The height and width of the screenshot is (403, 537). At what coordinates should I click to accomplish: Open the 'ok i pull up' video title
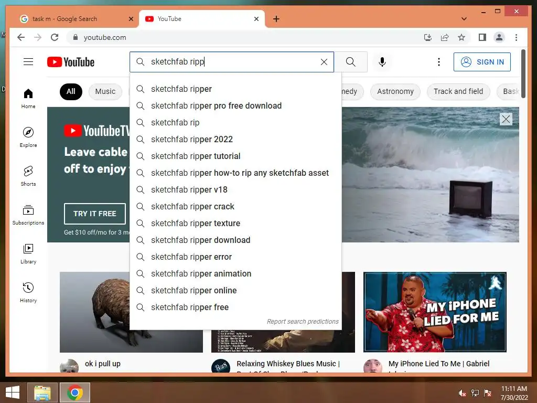[103, 364]
